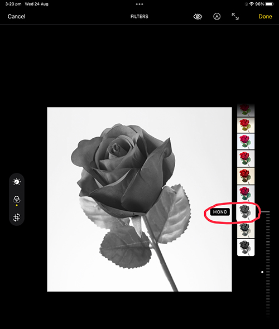Open the three-dot multitasking menu at top

139,4
